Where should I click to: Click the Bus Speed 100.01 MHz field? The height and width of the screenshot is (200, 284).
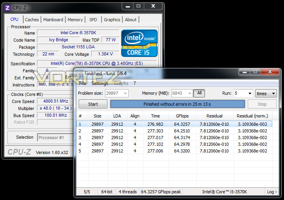[x=55, y=115]
